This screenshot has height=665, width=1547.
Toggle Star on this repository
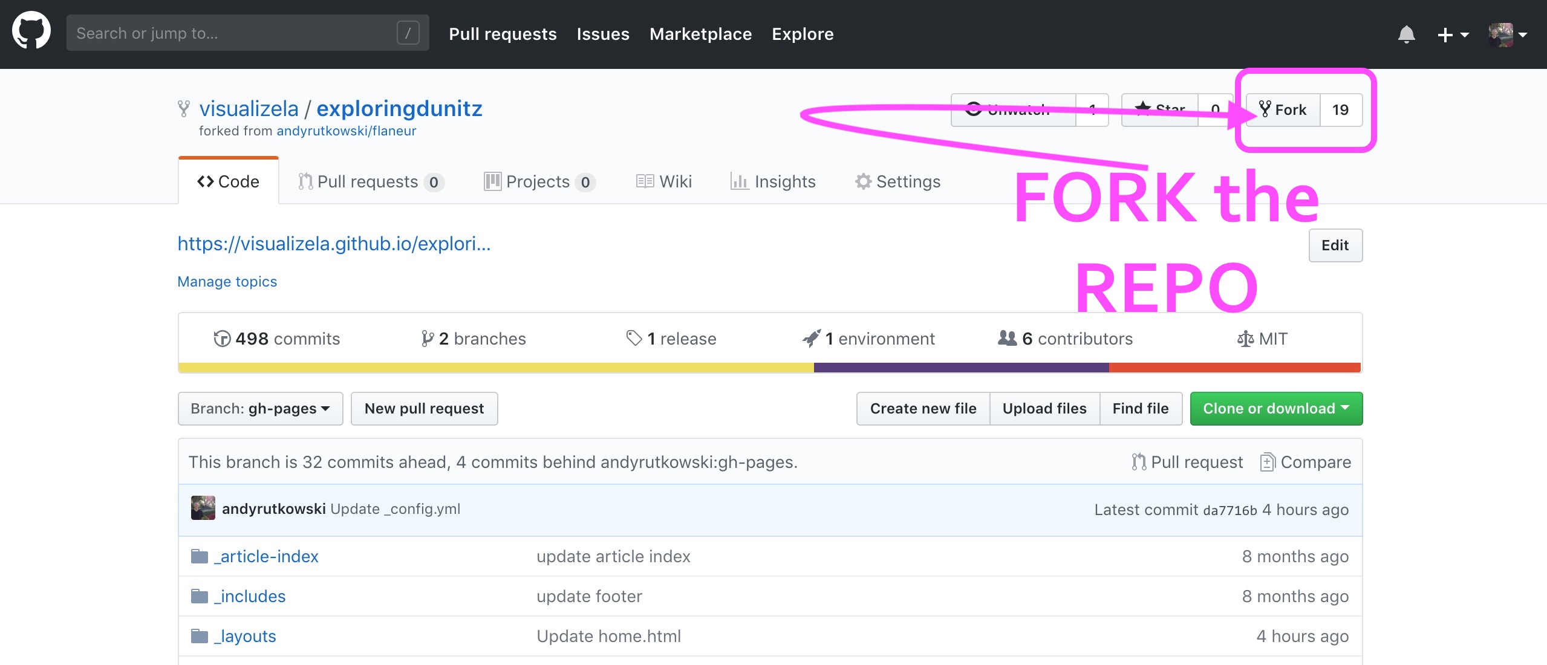point(1159,110)
